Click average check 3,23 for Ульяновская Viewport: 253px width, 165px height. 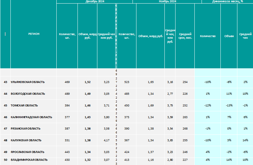pyautogui.click(x=106, y=82)
